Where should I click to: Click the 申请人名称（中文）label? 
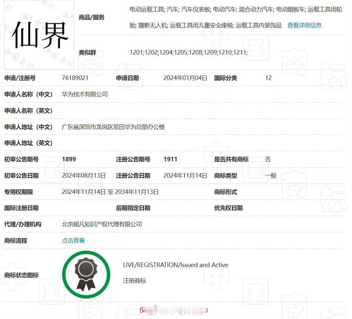[x=28, y=94]
